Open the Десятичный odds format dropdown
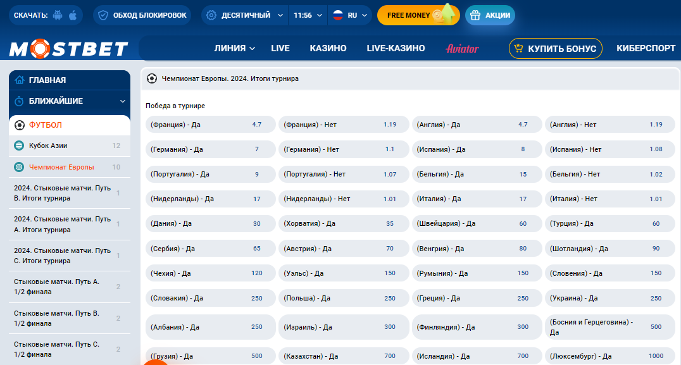Viewport: 681px width, 365px height. pyautogui.click(x=245, y=15)
